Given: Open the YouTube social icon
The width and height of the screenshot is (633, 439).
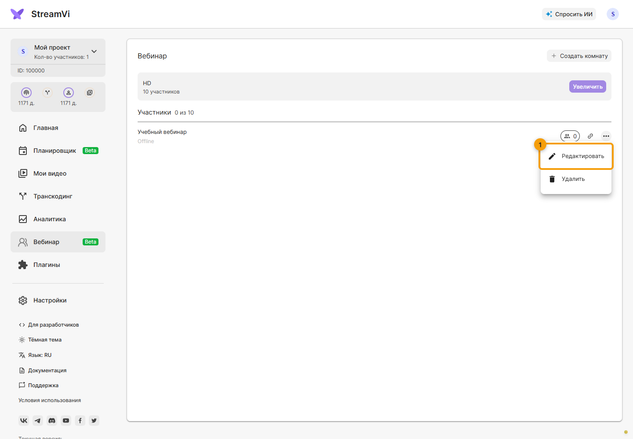Looking at the screenshot, I should click(x=66, y=421).
